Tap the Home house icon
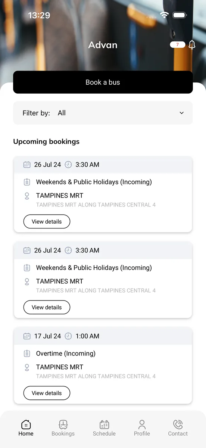Image resolution: width=206 pixels, height=448 pixels. [26, 424]
